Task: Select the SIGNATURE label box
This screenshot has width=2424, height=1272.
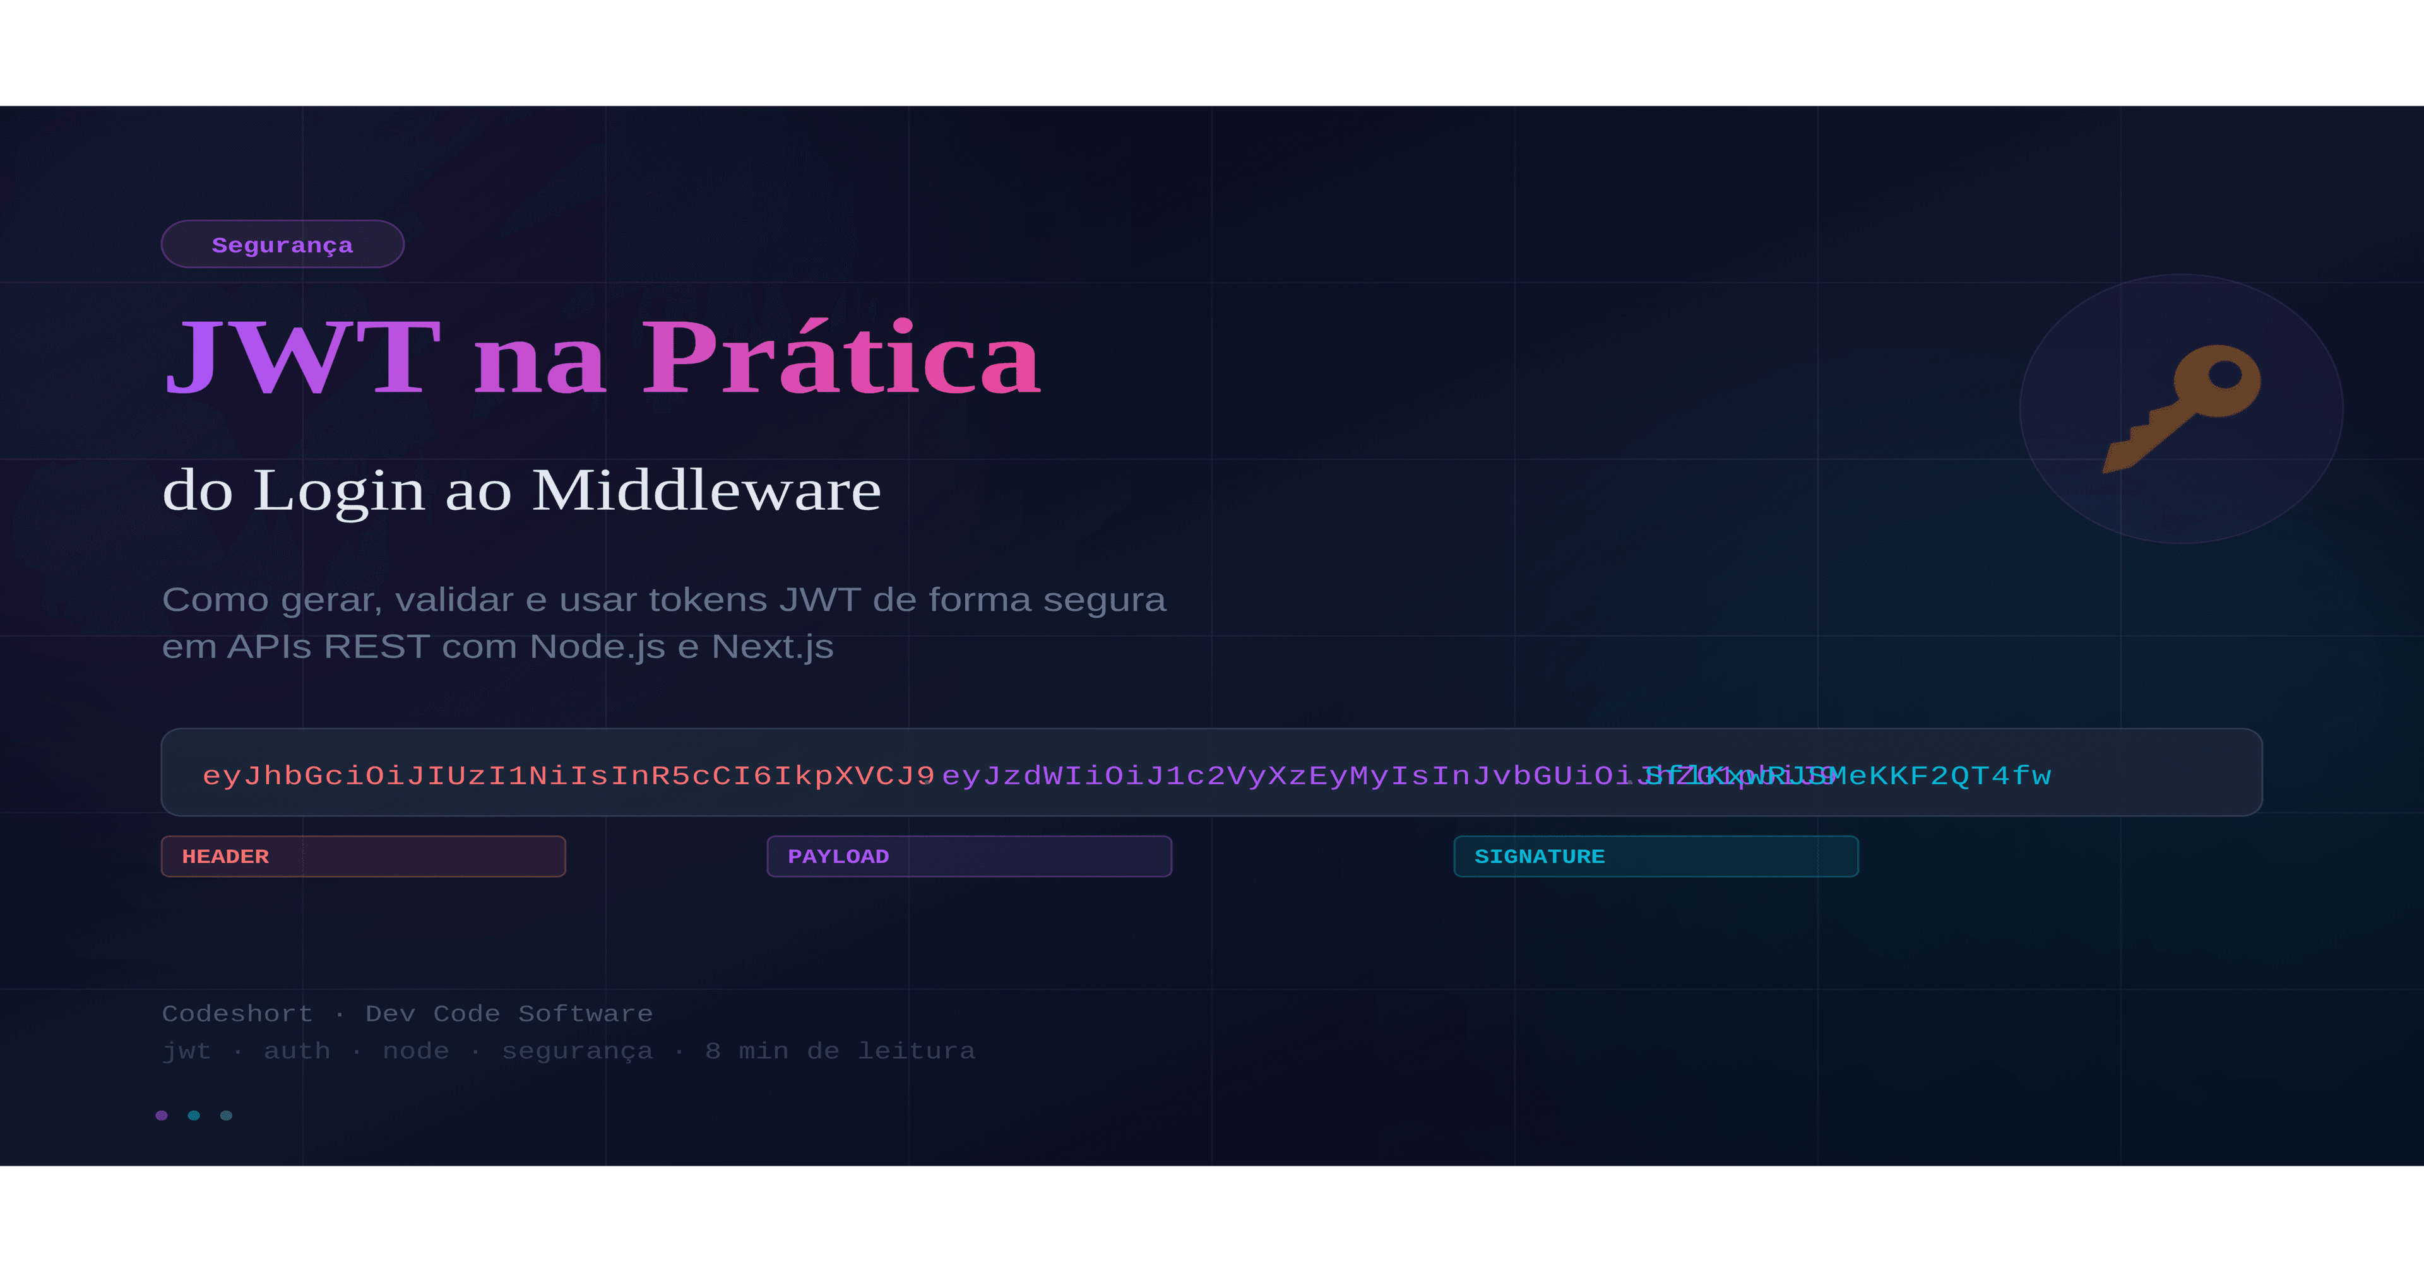Action: tap(1656, 856)
